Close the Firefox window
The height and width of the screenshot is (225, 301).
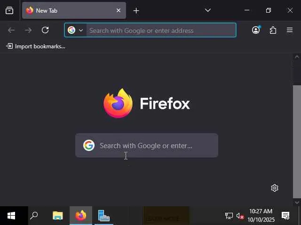coord(290,10)
